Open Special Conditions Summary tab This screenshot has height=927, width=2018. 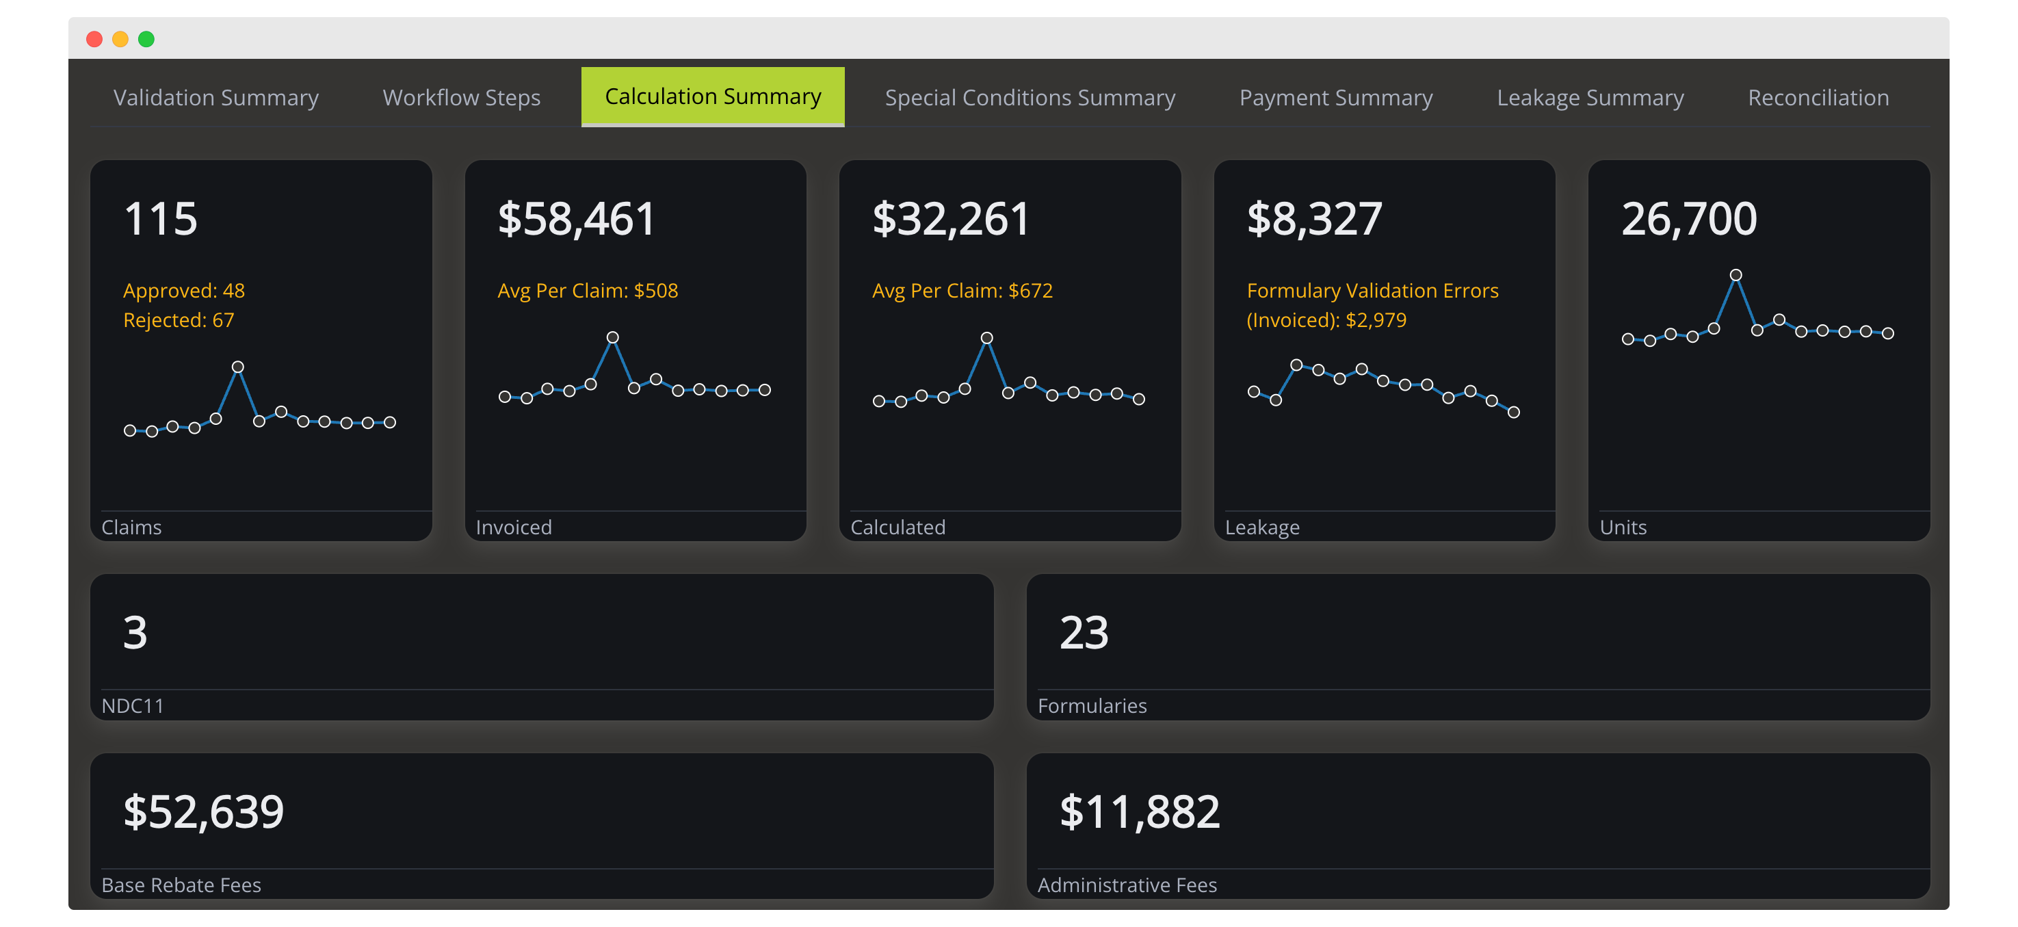pyautogui.click(x=1030, y=97)
